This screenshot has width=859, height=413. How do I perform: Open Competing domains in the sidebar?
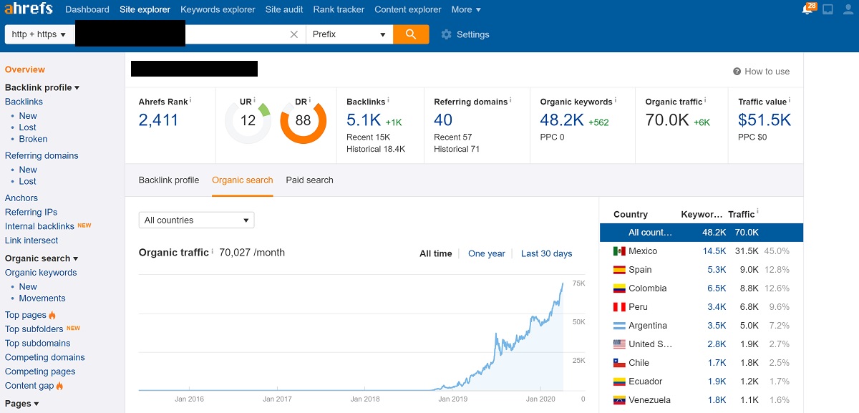(x=45, y=357)
